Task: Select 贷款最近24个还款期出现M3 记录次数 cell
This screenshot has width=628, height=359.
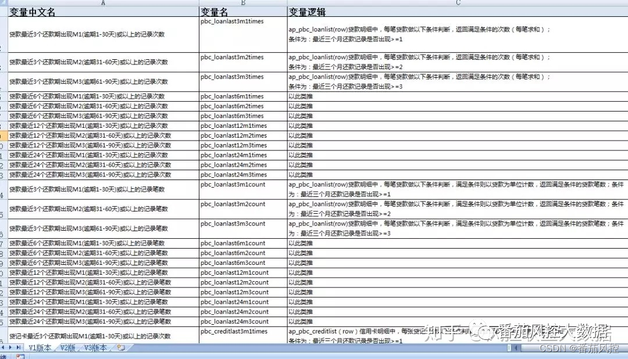Action: 104,175
